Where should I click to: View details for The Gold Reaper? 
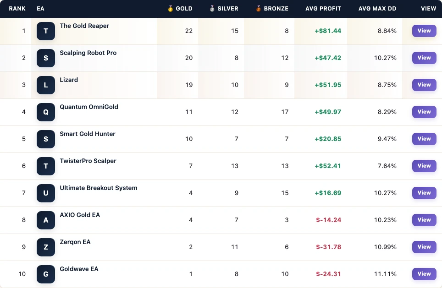pyautogui.click(x=424, y=31)
